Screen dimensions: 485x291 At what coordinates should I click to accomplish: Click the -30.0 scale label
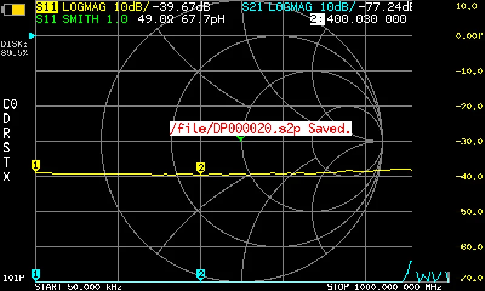coord(469,141)
